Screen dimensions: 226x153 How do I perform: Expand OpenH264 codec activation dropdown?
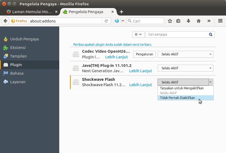[186, 54]
